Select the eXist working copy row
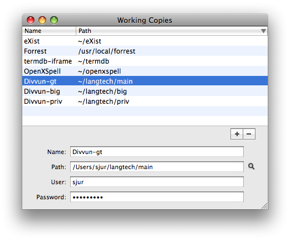 [x=145, y=41]
